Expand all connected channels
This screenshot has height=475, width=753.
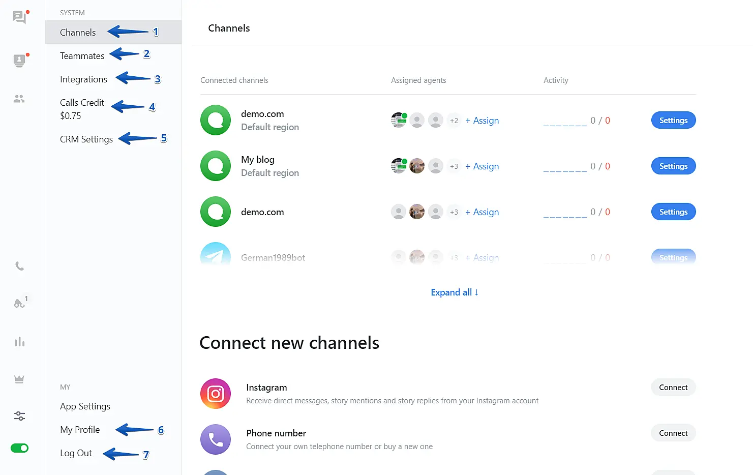(x=454, y=292)
